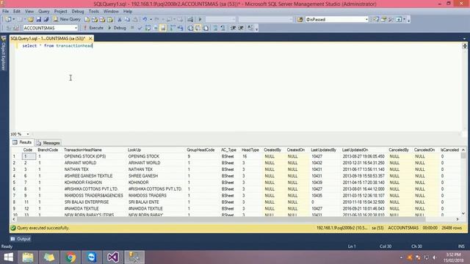Open the Output panel tab
This screenshot has width=470, height=264.
point(21,239)
